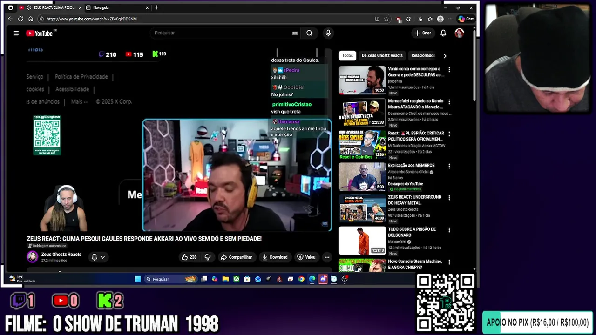This screenshot has height=335, width=596.
Task: Select the De Zeus Ghostz Reacts chip
Action: tap(382, 55)
